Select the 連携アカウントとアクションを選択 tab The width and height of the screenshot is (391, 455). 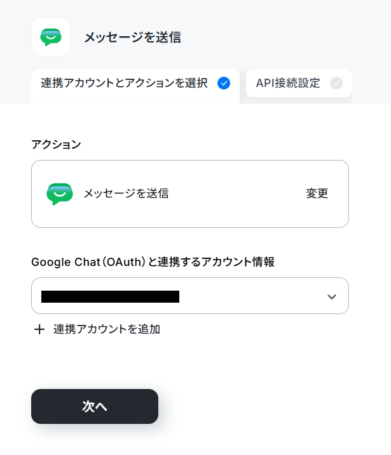(135, 86)
